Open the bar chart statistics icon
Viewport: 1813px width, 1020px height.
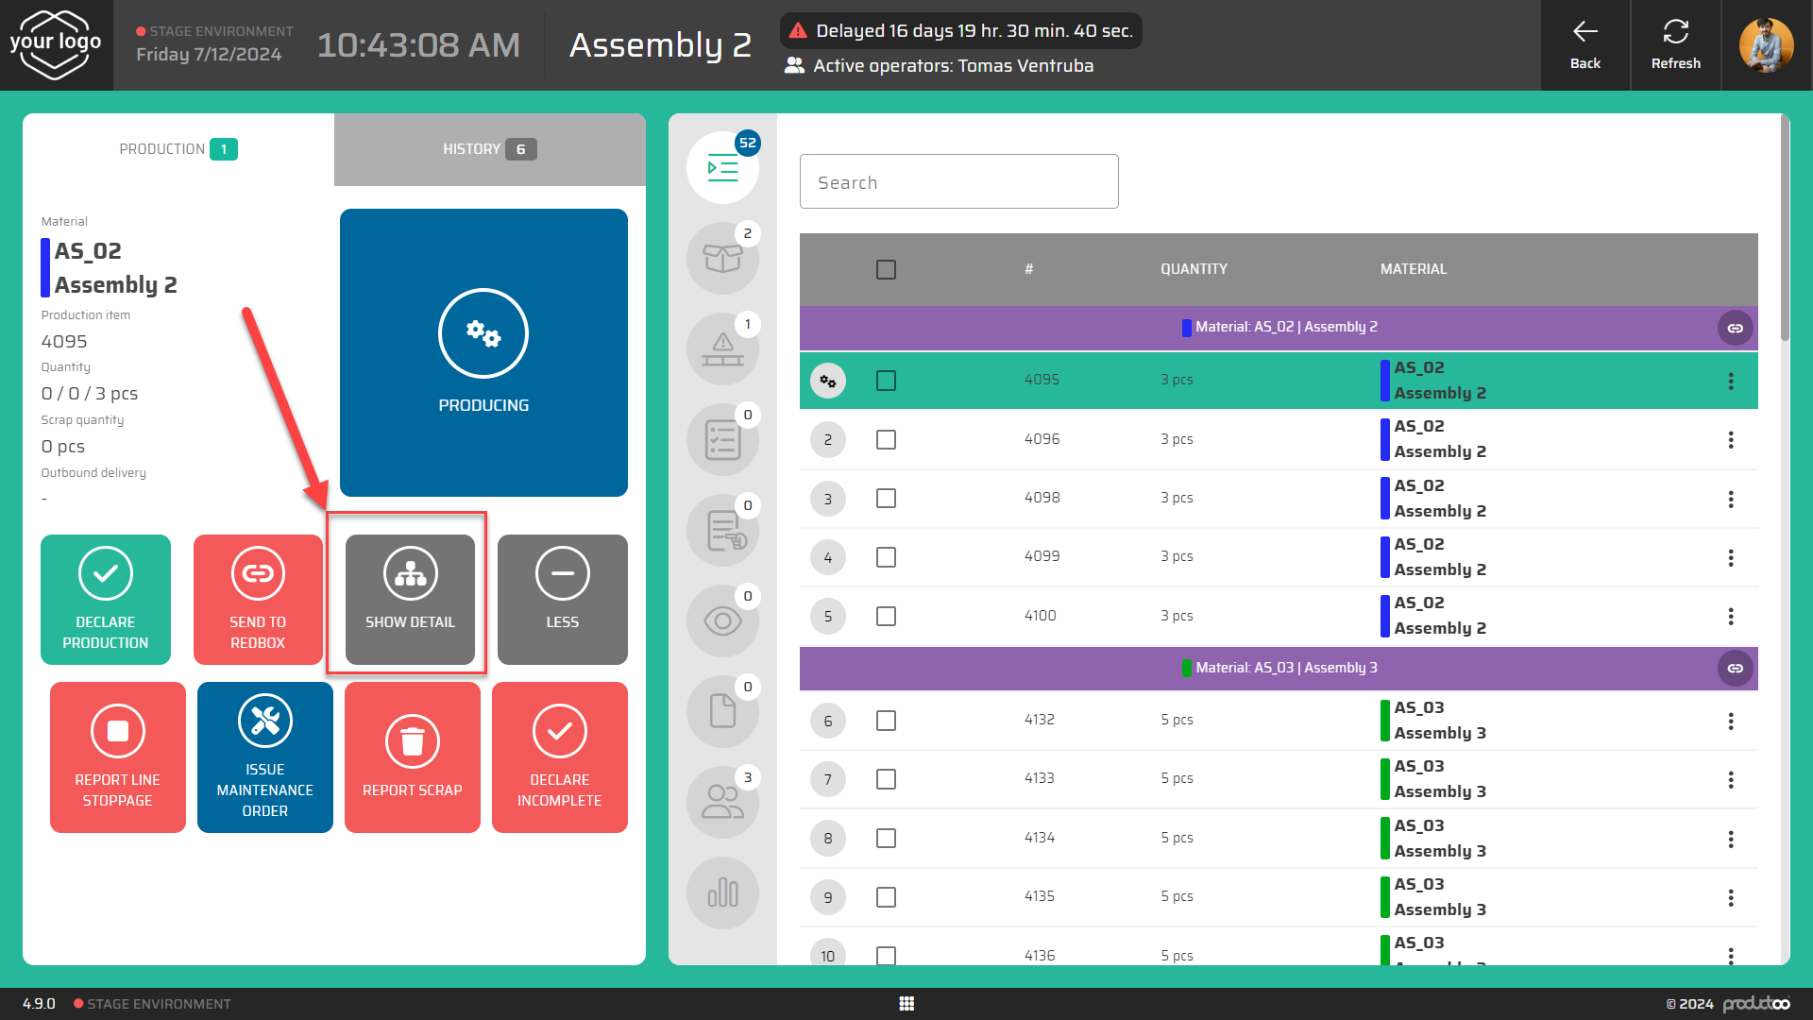tap(722, 892)
